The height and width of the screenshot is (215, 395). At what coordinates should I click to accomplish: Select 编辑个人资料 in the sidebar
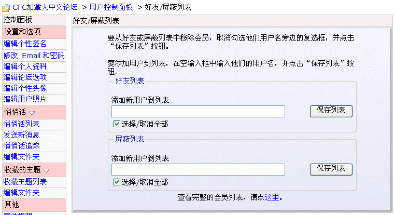[25, 66]
